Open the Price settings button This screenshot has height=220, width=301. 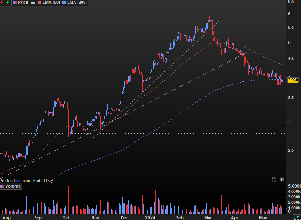tap(21, 3)
